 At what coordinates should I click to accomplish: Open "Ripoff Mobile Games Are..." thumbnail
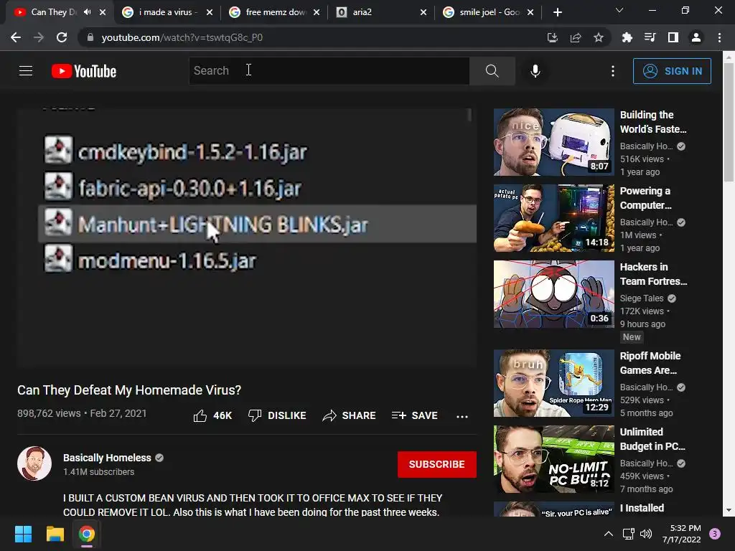pyautogui.click(x=553, y=383)
